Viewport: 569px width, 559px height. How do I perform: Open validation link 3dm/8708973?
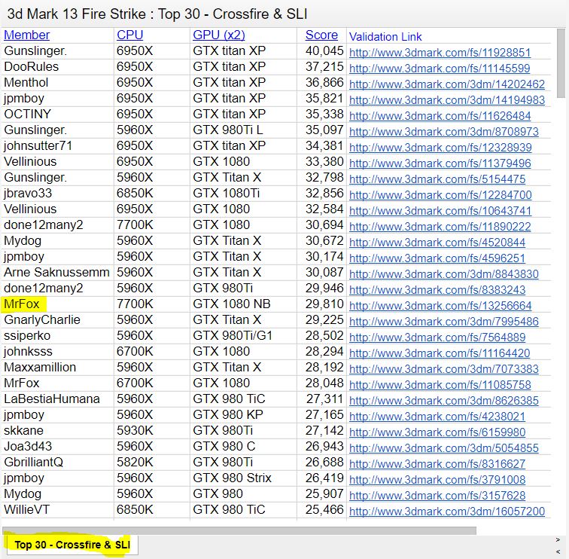pyautogui.click(x=443, y=132)
